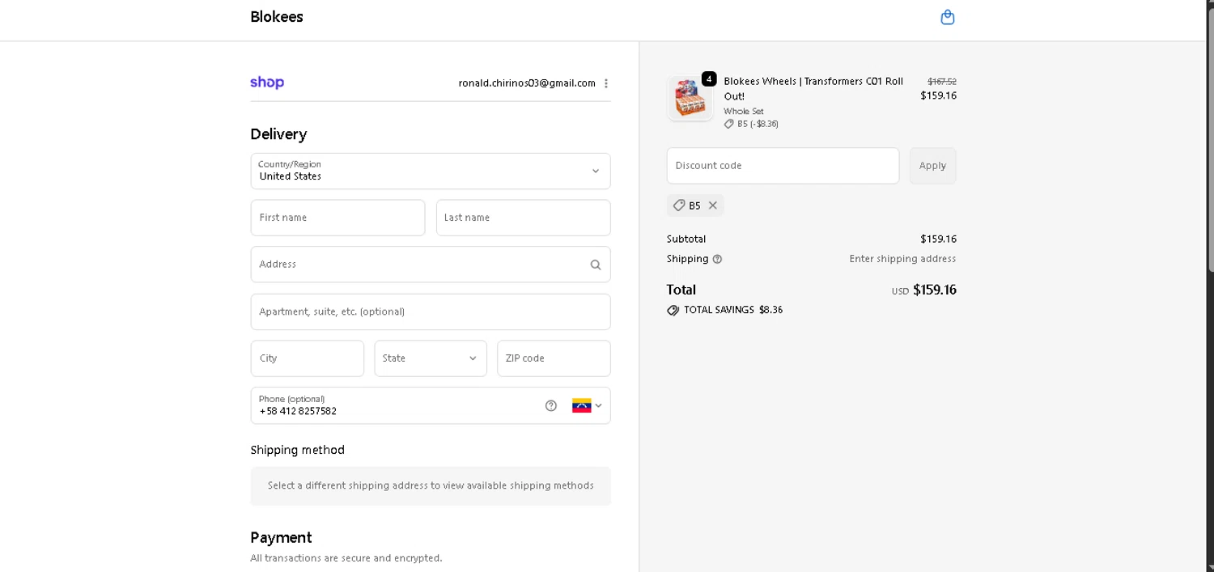Click the Delivery section heading

[x=278, y=134]
